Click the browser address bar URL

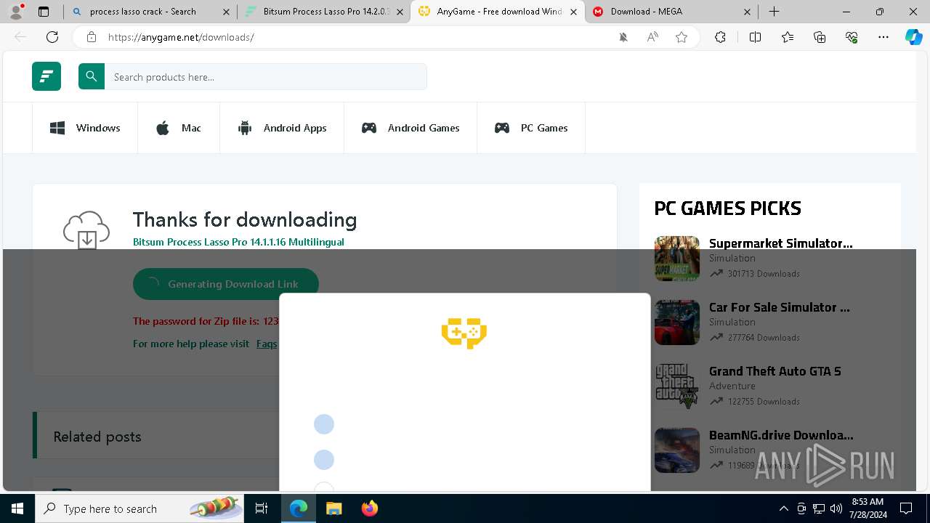click(181, 37)
